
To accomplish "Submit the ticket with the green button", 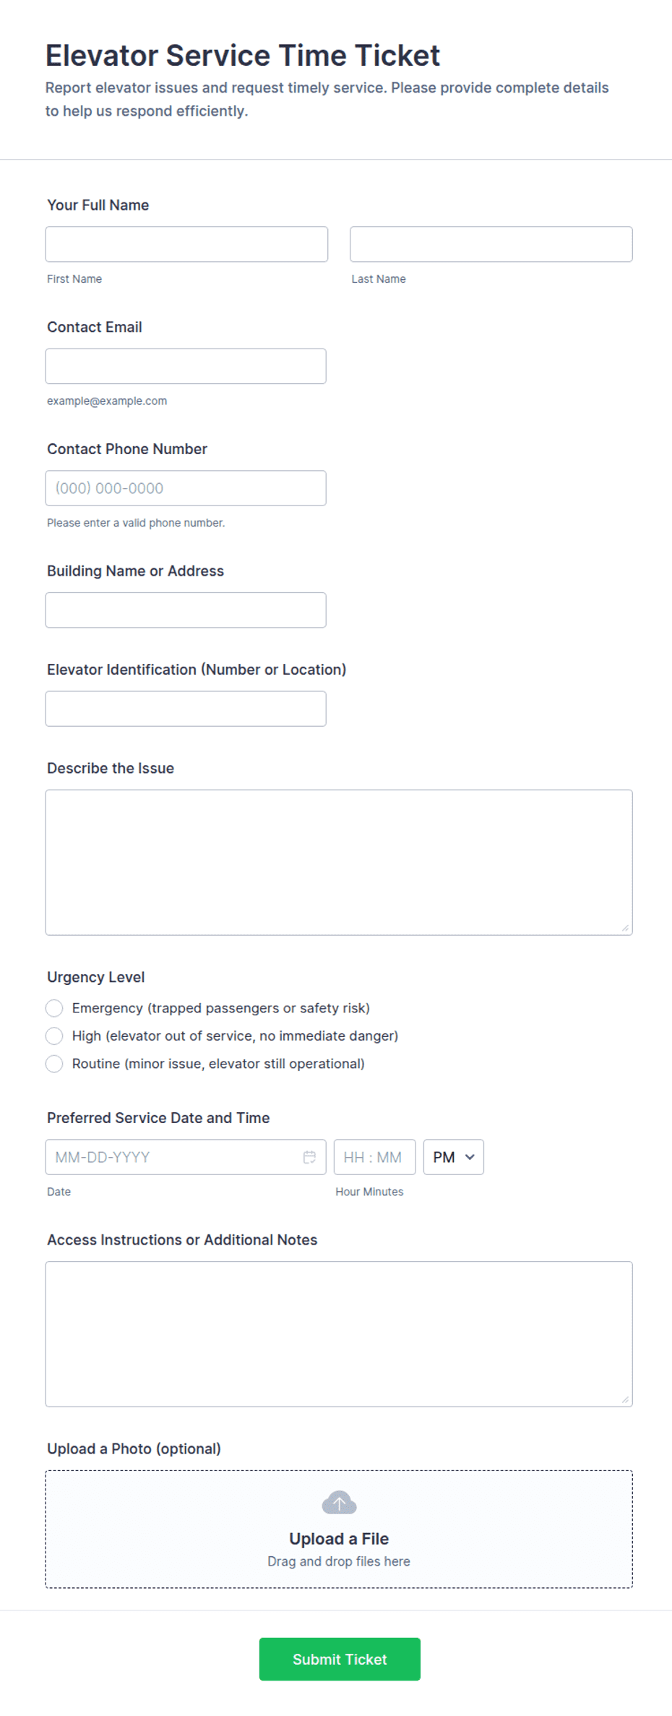I will tap(340, 1659).
